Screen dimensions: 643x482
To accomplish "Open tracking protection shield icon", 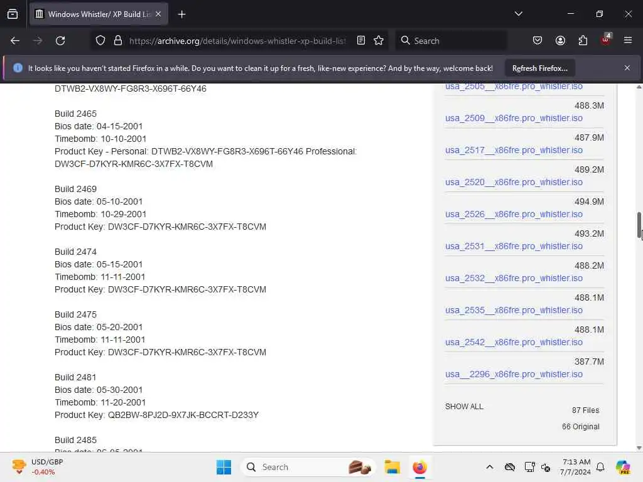I will [100, 41].
